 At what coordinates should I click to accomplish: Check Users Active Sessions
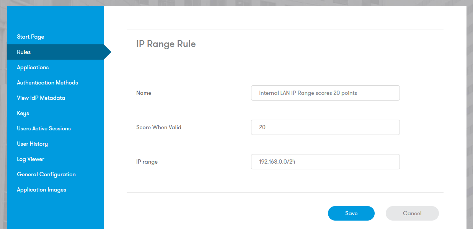click(44, 128)
